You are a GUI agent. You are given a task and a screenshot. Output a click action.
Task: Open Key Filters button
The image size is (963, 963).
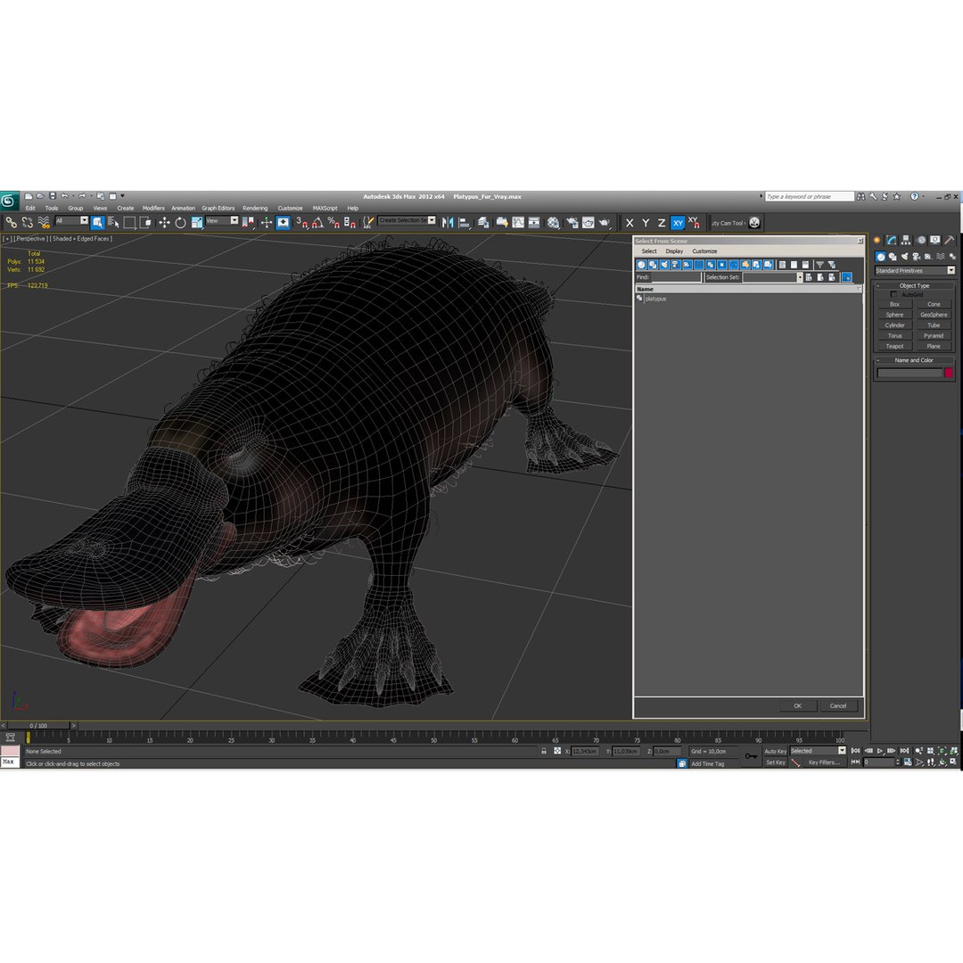tap(824, 762)
